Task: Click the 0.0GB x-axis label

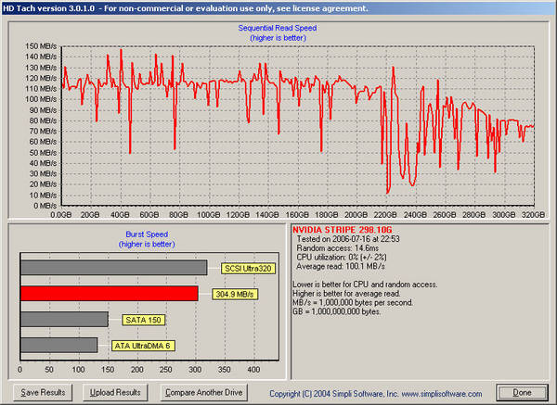Action: coord(61,215)
